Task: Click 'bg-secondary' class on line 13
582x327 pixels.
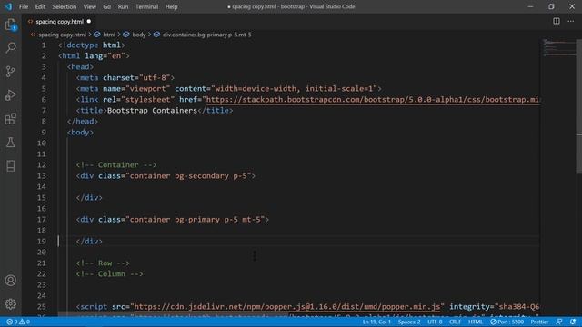Action: [x=202, y=175]
